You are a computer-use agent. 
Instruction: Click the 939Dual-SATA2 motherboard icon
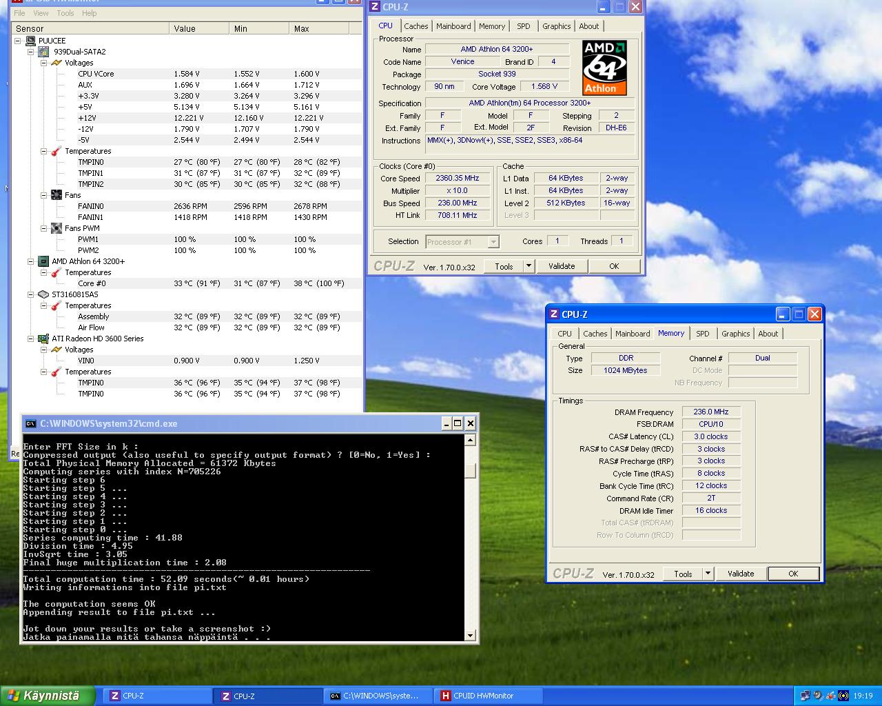click(x=43, y=52)
